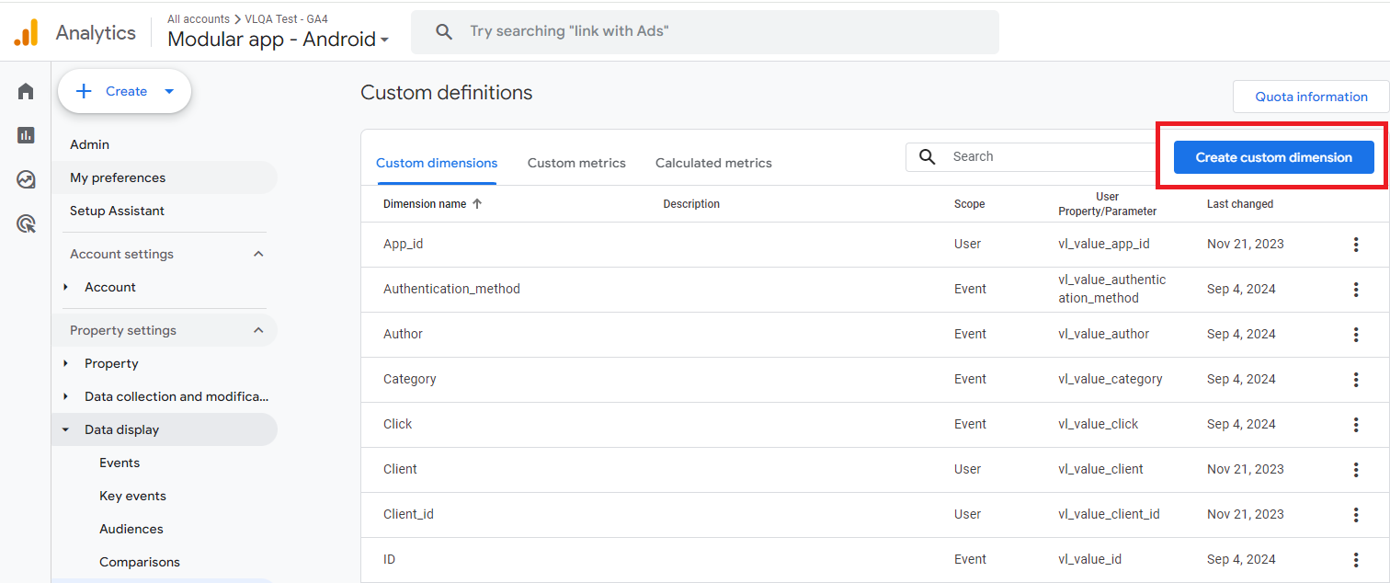Click the Google Analytics logo
The height and width of the screenshot is (583, 1390).
(x=26, y=33)
